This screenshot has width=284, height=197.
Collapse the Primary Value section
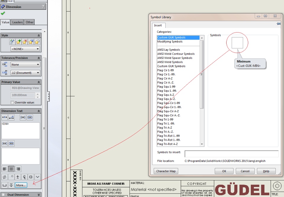coord(38,82)
